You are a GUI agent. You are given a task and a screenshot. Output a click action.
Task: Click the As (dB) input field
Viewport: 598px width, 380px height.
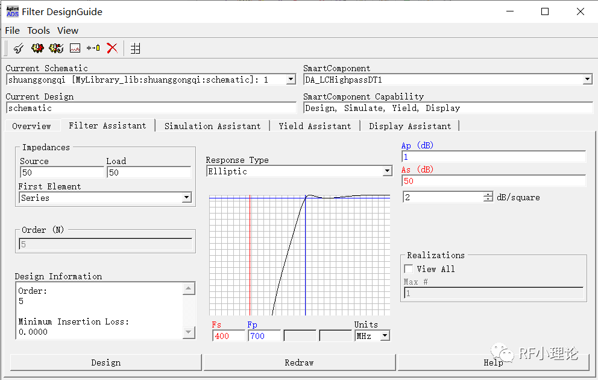click(x=494, y=181)
